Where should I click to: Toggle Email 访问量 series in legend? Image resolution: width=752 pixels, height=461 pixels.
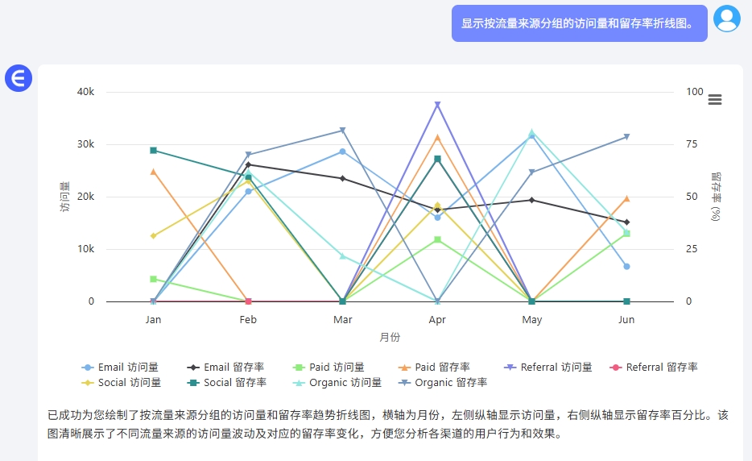120,368
